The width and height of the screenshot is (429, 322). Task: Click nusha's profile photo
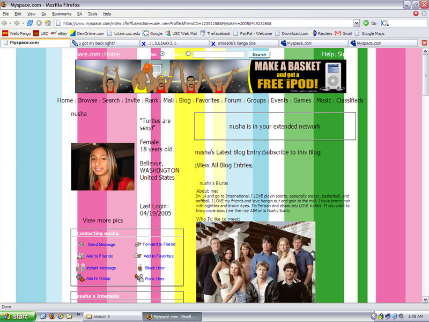tap(102, 166)
